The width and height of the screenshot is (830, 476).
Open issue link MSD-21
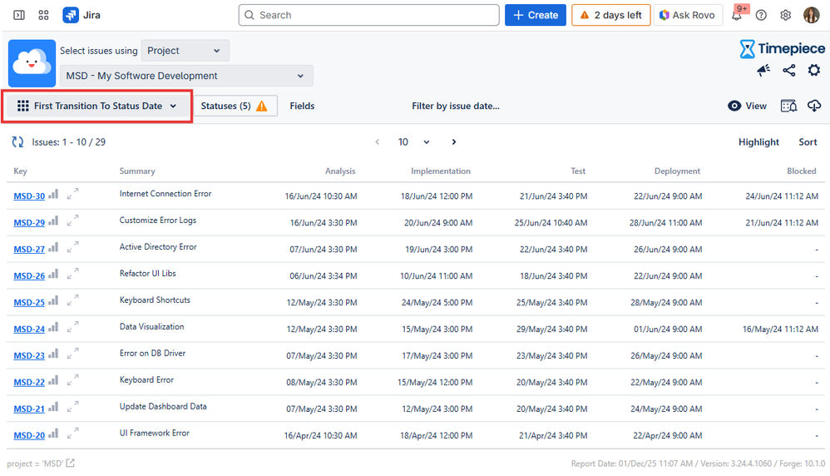click(29, 409)
